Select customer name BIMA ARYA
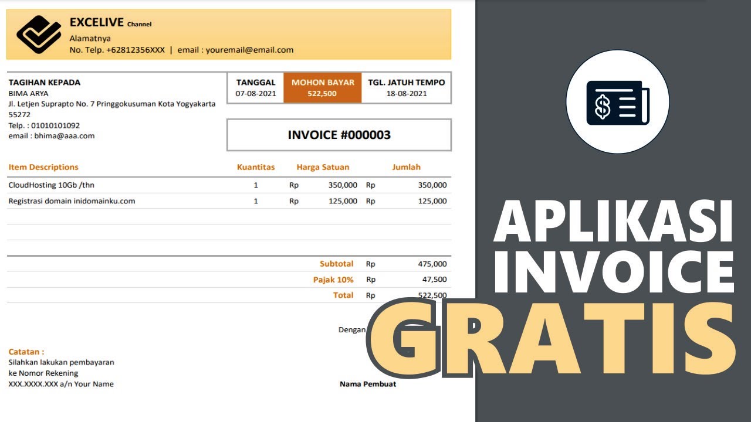751x422 pixels. [28, 93]
